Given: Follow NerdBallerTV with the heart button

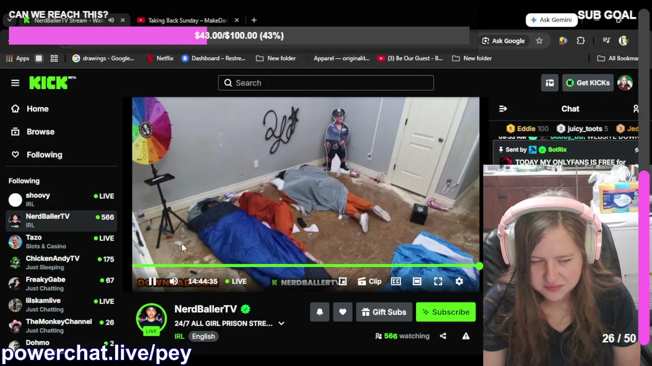Looking at the screenshot, I should pos(343,312).
